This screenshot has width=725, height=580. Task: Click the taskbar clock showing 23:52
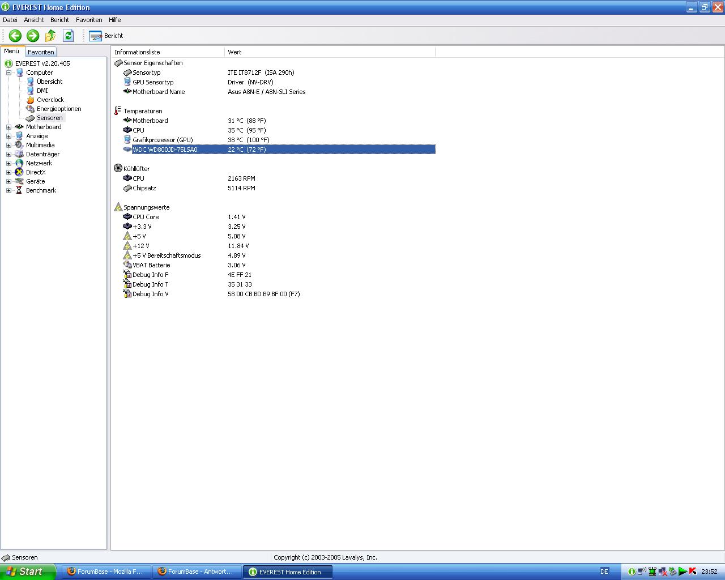pyautogui.click(x=709, y=572)
